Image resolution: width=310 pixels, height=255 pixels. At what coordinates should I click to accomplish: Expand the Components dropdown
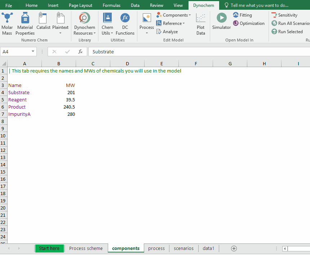click(174, 15)
